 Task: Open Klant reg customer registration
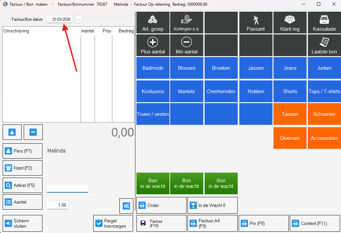(290, 23)
